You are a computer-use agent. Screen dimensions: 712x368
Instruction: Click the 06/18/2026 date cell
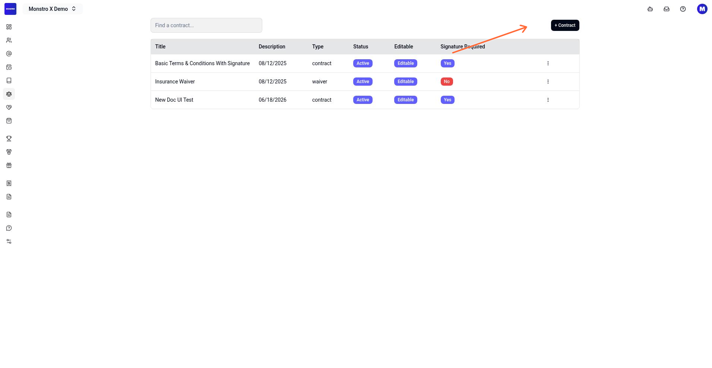(272, 100)
